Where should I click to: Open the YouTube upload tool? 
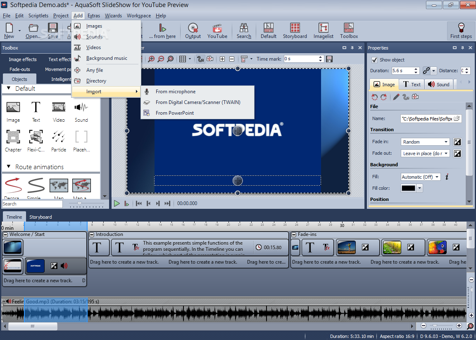pyautogui.click(x=217, y=31)
